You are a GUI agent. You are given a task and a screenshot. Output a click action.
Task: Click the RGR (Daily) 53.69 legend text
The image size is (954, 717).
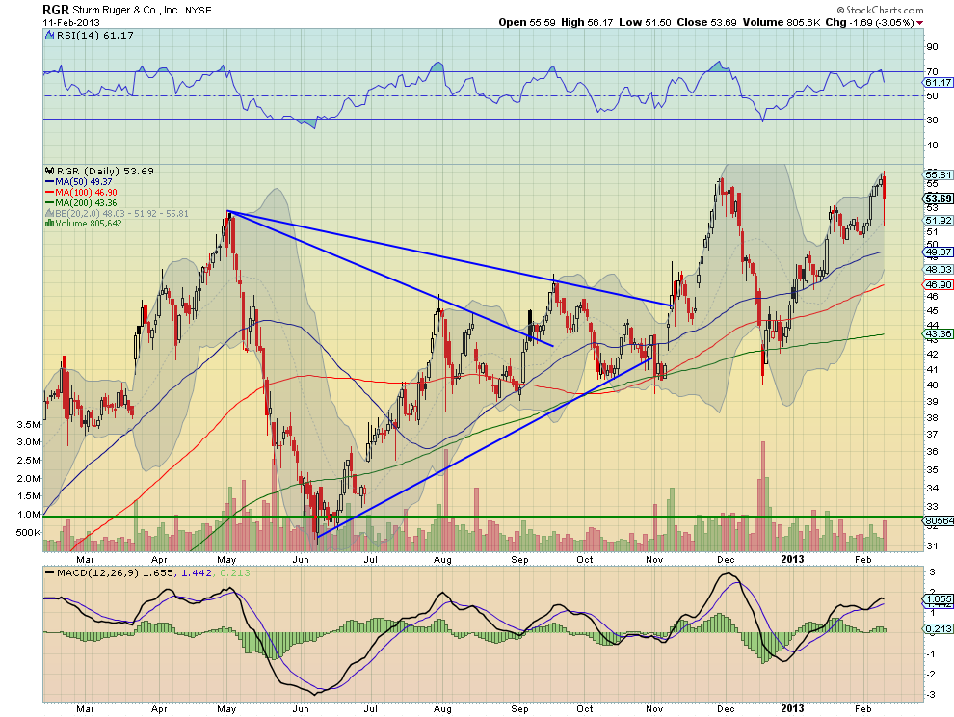tap(105, 171)
